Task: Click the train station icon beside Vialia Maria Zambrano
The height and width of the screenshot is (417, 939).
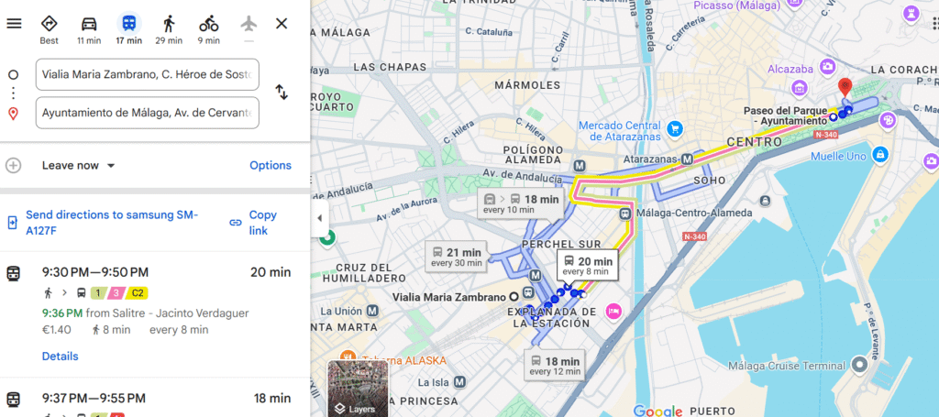Action: [527, 292]
